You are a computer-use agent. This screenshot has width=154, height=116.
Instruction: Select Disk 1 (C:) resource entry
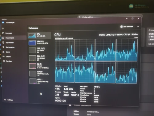[x=39, y=58]
